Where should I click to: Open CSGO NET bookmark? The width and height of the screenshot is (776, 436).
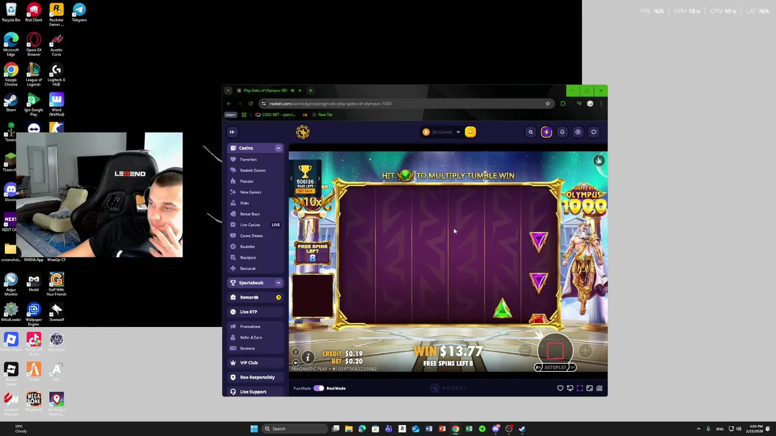[275, 114]
